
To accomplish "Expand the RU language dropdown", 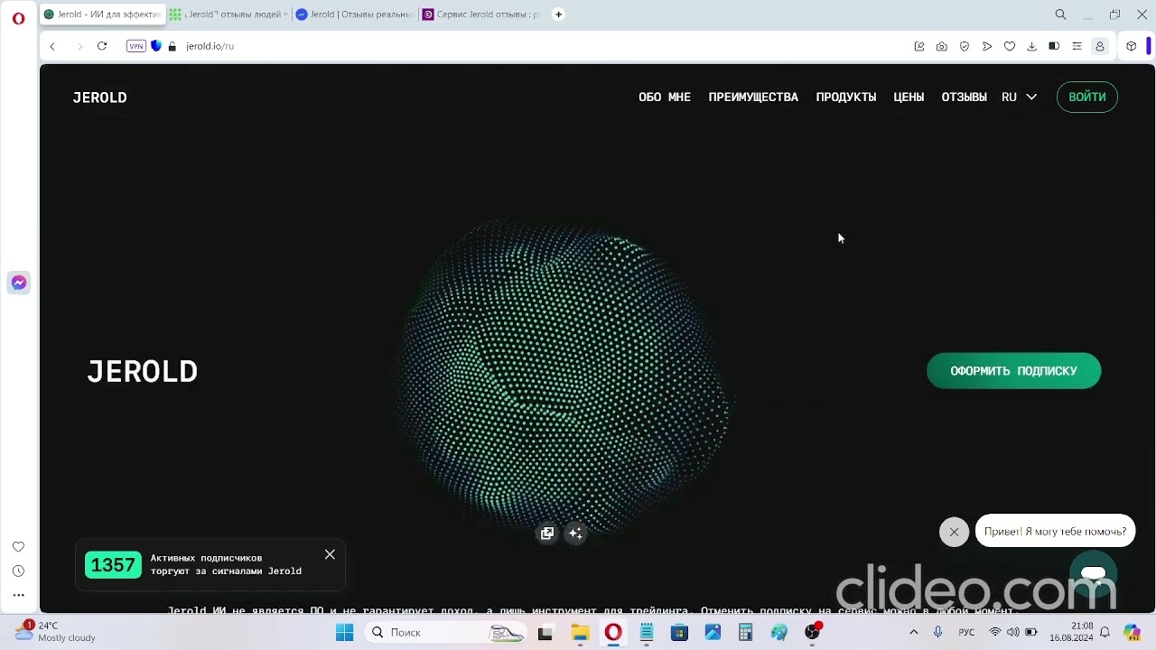I will [1019, 97].
